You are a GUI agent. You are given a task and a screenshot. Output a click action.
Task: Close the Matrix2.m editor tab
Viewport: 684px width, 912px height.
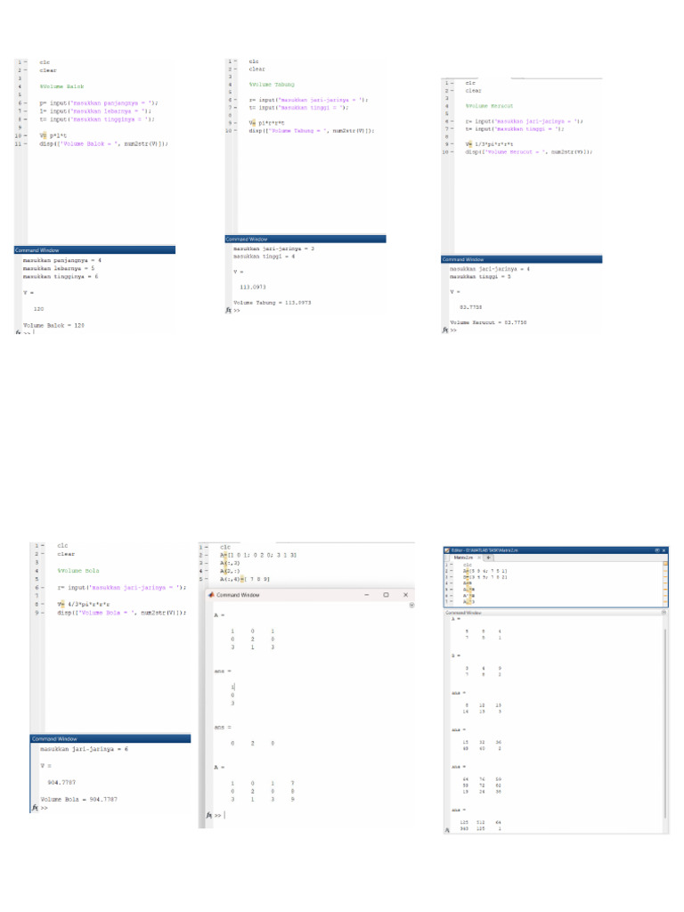(479, 558)
